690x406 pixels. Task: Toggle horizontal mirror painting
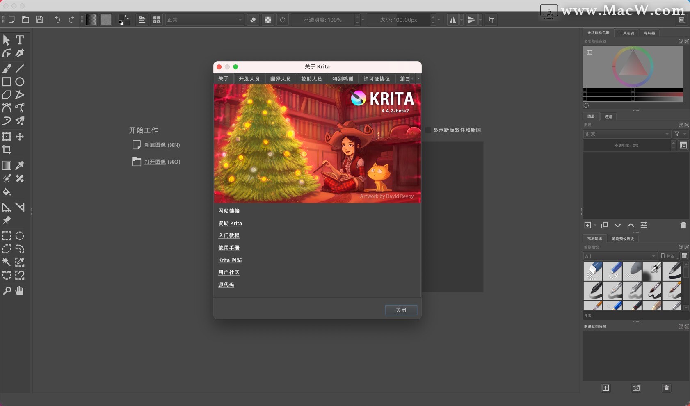(x=453, y=20)
